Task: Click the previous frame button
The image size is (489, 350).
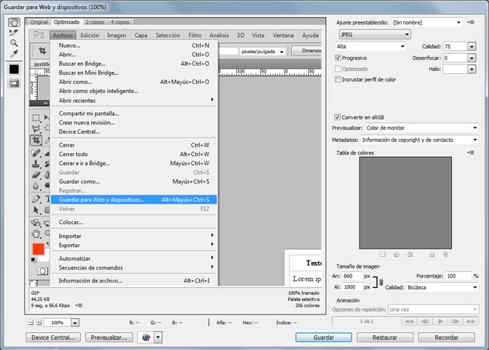Action: point(425,321)
